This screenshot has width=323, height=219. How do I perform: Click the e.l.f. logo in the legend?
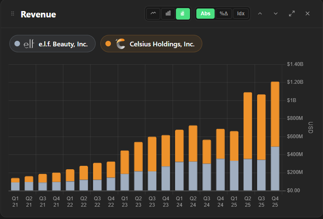29,44
